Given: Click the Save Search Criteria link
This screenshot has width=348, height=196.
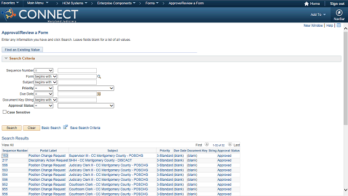Looking at the screenshot, I should point(85,128).
